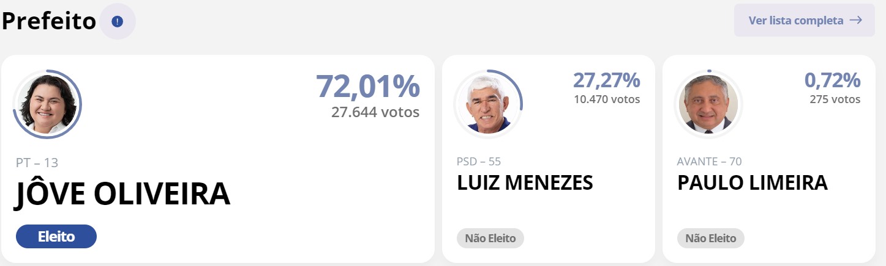
Task: Open the LUIZ MENEZES candidate name
Action: point(525,182)
